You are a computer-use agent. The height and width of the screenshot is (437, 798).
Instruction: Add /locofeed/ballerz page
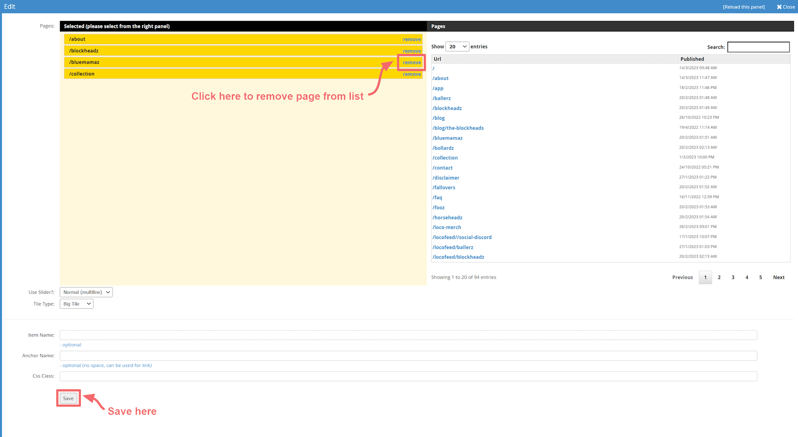(x=453, y=247)
